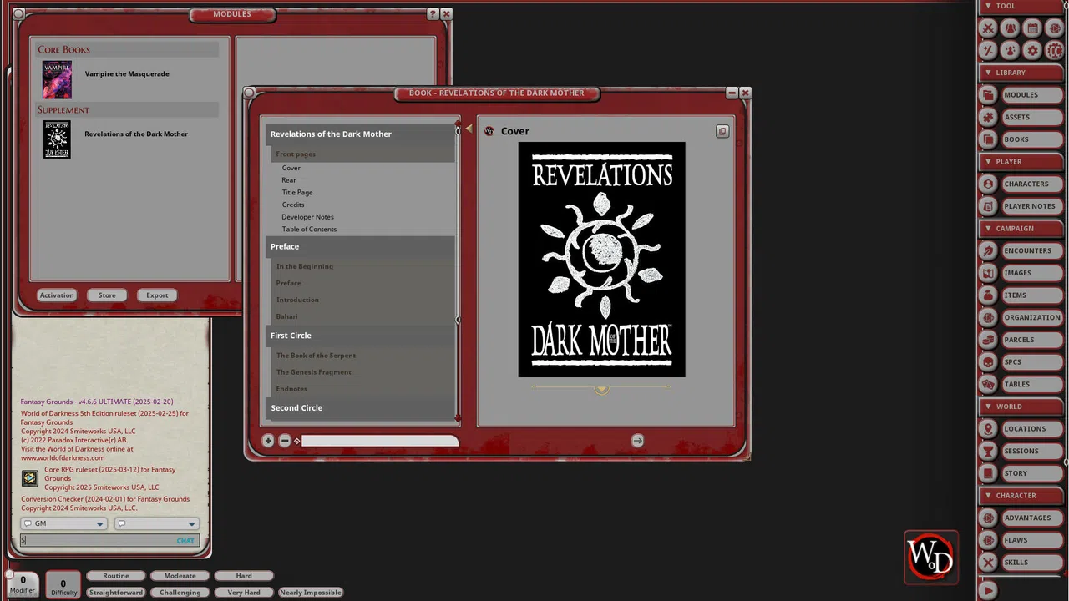Image resolution: width=1069 pixels, height=601 pixels.
Task: Open the modifiers plus/minus tool icon
Action: [x=988, y=51]
